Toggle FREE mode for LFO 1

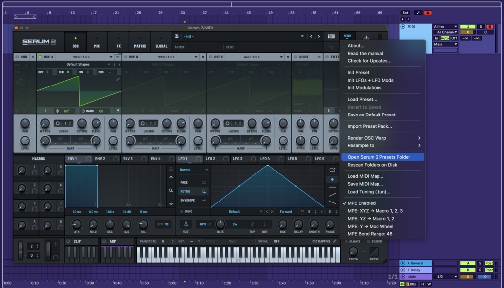pos(184,182)
